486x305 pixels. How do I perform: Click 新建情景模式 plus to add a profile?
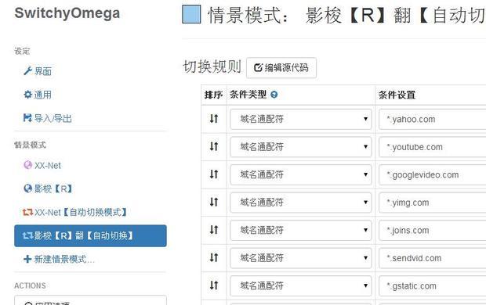tap(59, 259)
